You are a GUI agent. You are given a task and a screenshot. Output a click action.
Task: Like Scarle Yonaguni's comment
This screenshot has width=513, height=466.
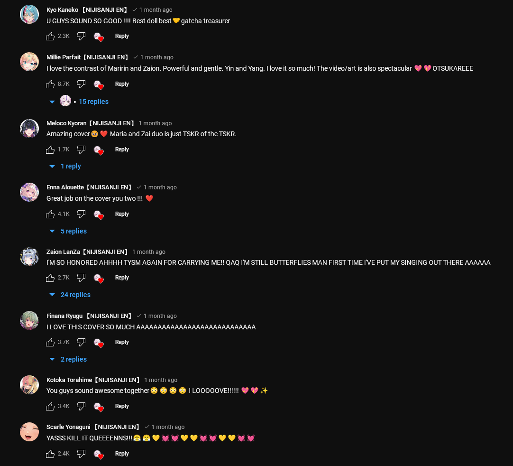point(50,454)
